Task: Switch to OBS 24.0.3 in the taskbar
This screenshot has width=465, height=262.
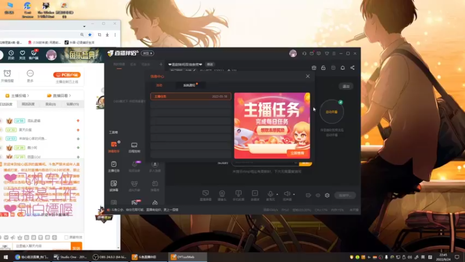Action: pyautogui.click(x=110, y=257)
